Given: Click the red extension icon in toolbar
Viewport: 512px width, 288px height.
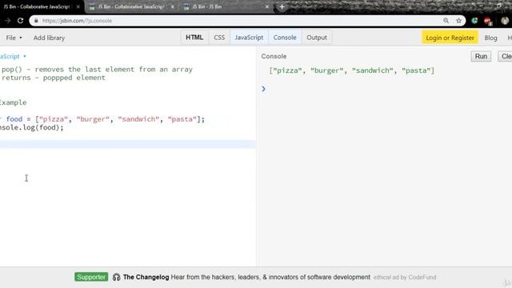Looking at the screenshot, I should coord(488,21).
